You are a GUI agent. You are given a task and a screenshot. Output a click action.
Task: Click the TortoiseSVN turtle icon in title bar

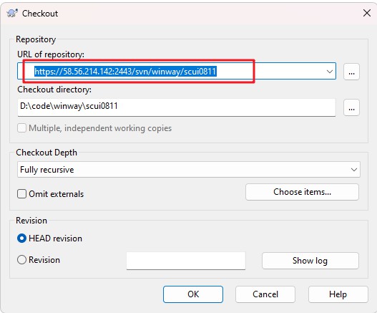[x=12, y=13]
